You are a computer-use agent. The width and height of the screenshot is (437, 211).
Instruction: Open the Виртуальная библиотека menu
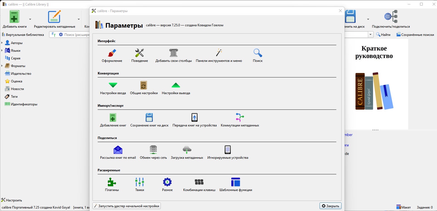point(23,35)
